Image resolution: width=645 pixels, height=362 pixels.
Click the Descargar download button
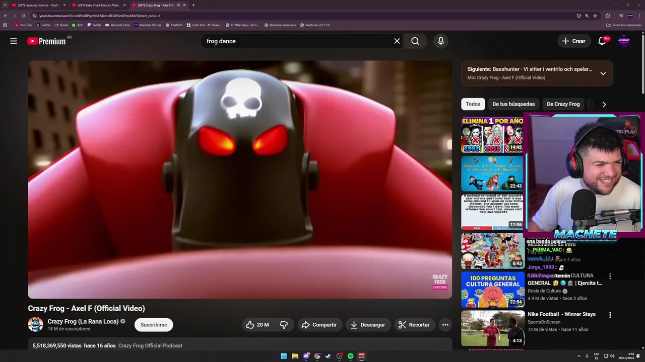(x=368, y=325)
